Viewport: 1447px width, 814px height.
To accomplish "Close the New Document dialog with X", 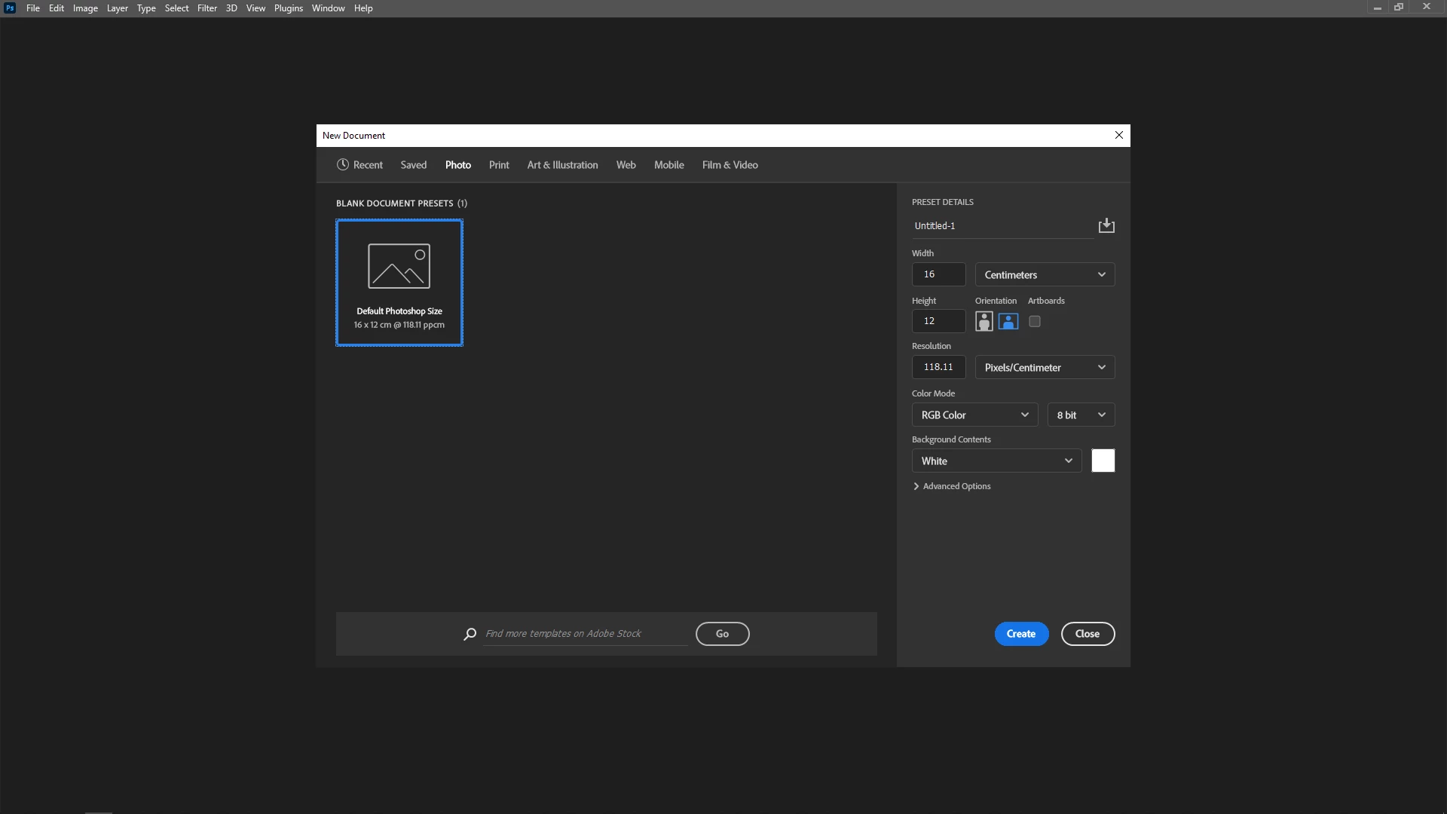I will [1118, 135].
